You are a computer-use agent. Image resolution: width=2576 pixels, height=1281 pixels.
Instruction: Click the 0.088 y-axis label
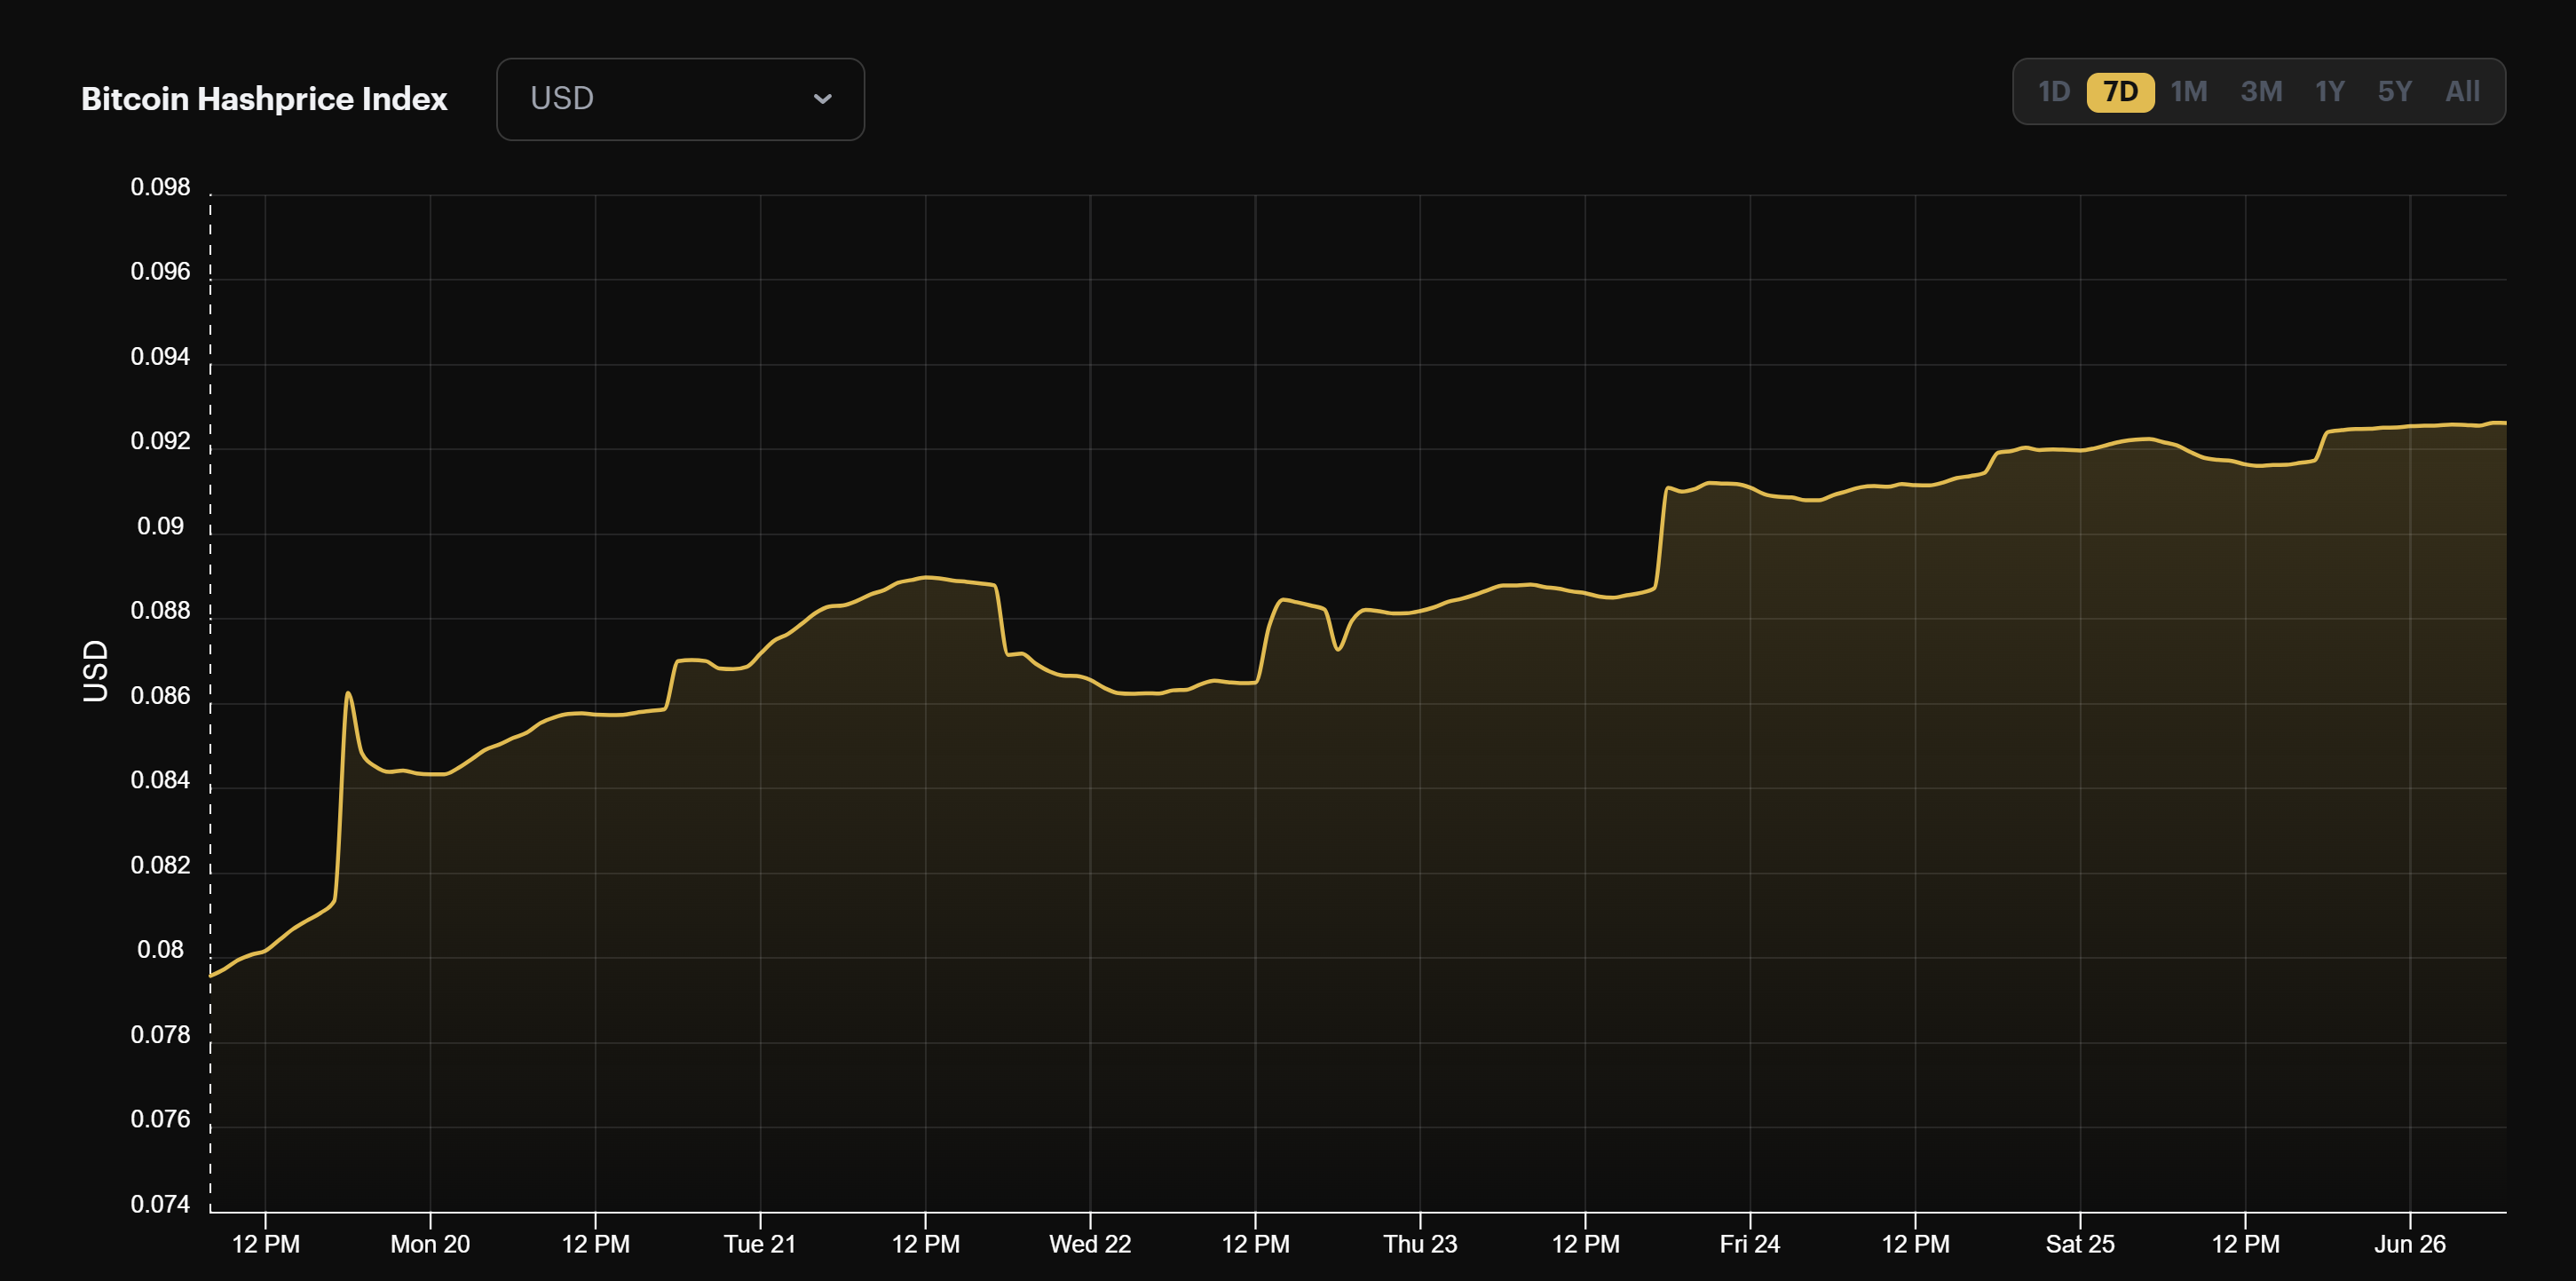pyautogui.click(x=160, y=610)
